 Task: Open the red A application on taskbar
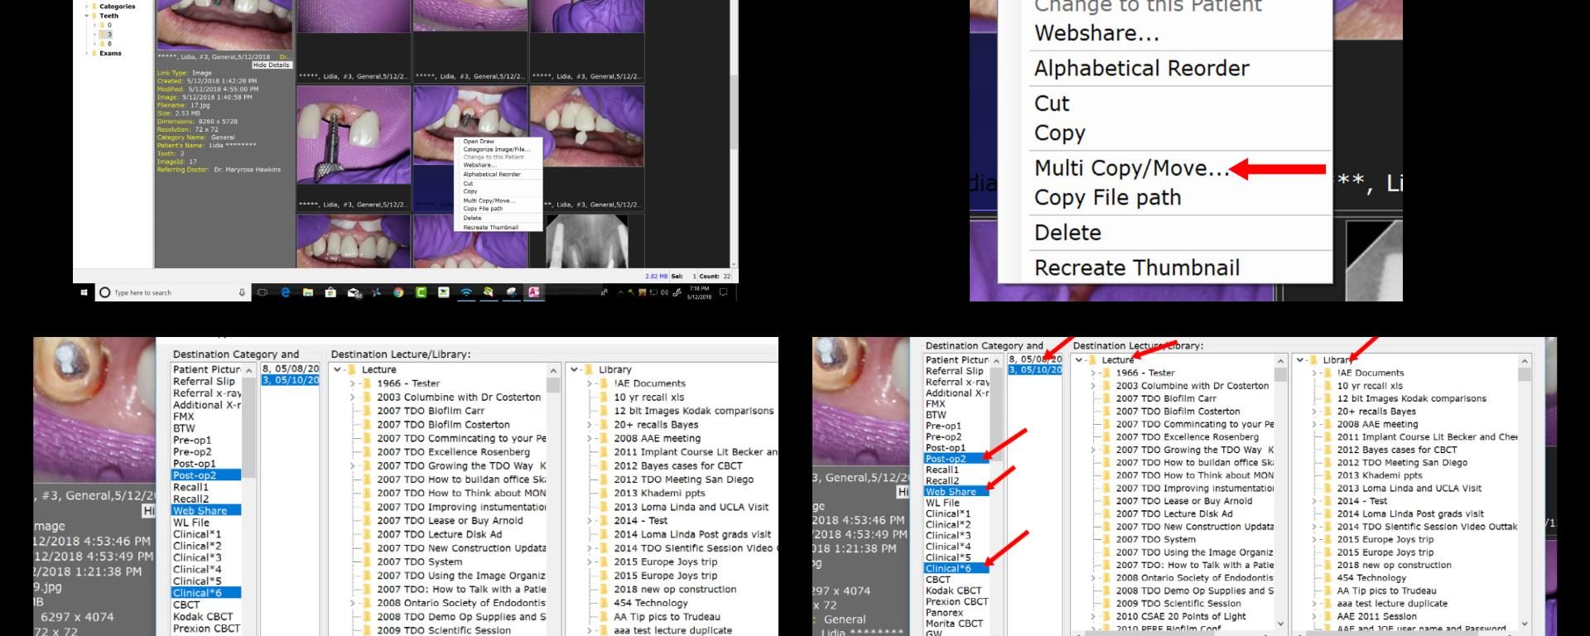pyautogui.click(x=534, y=292)
